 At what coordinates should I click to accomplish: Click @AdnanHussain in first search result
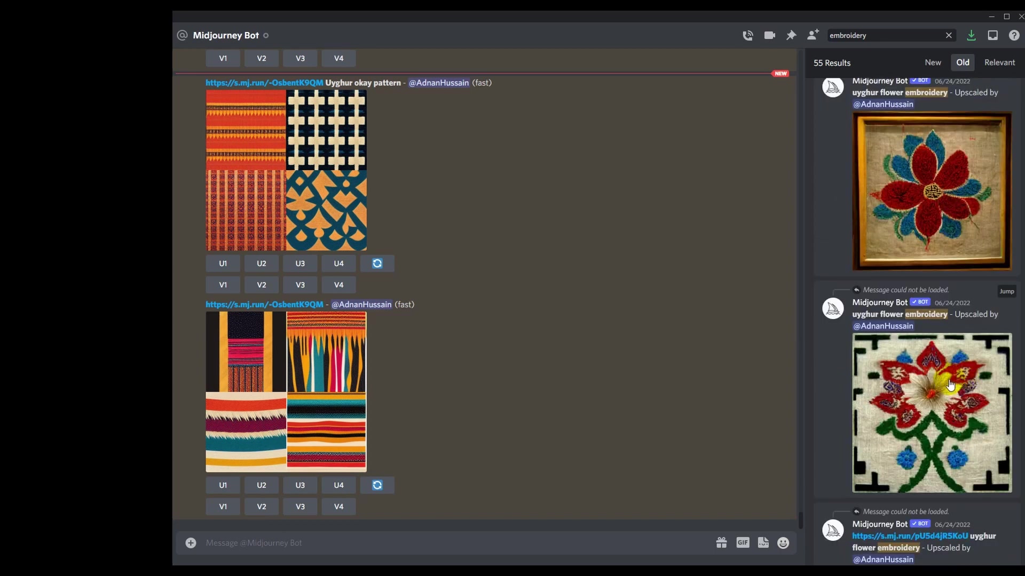pyautogui.click(x=883, y=105)
